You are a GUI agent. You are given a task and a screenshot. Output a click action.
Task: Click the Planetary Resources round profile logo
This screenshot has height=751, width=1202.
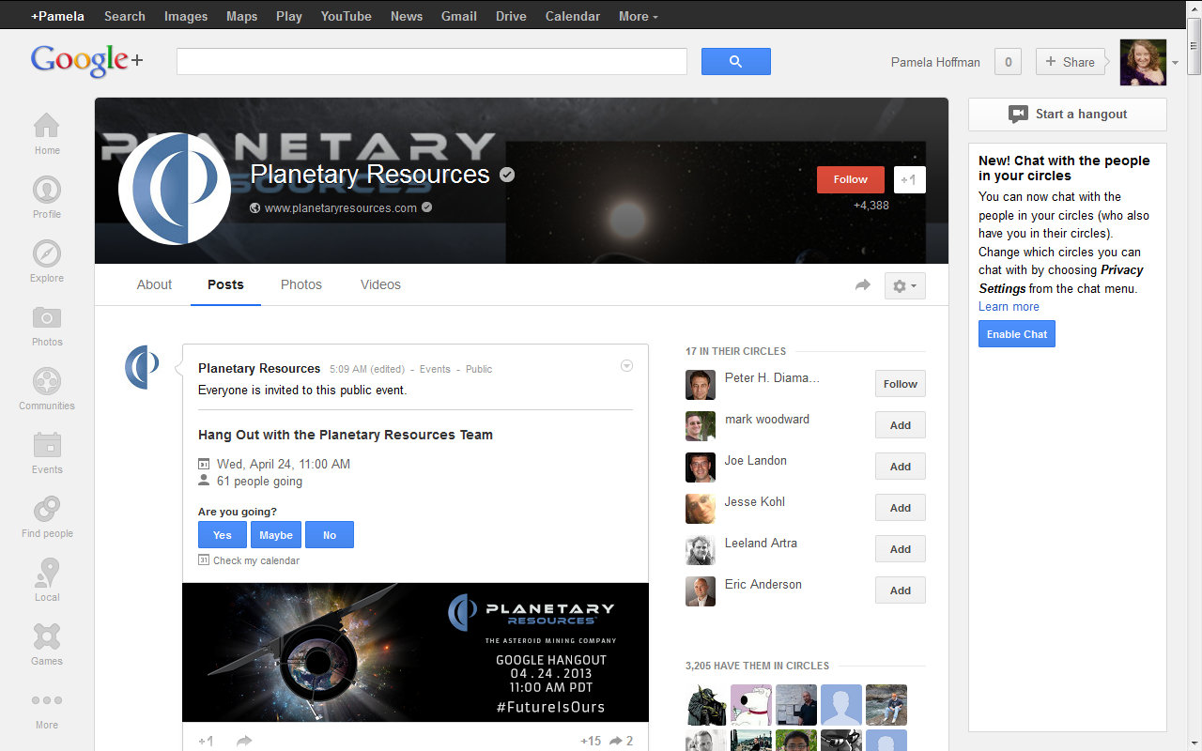tap(175, 188)
